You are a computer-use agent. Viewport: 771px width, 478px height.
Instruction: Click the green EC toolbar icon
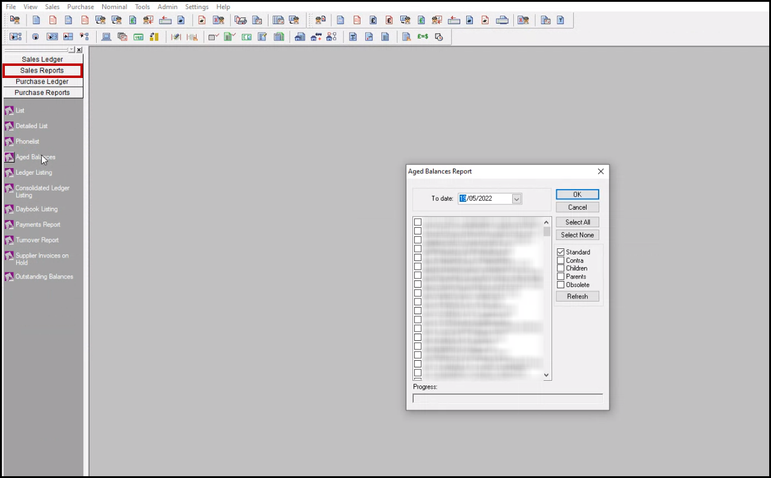(246, 37)
